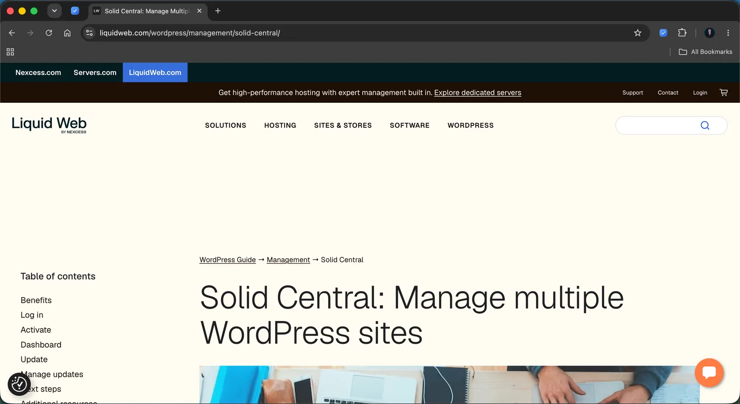Go back to previous page

[x=12, y=33]
